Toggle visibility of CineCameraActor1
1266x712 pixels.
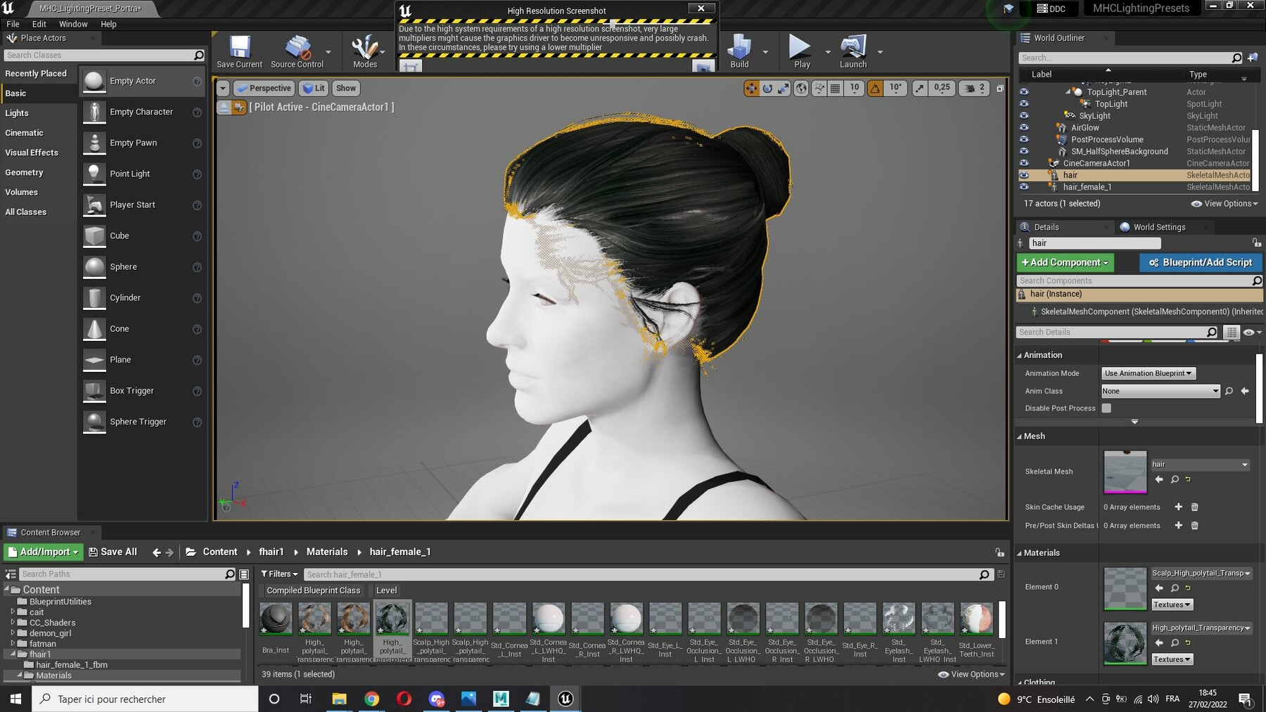[x=1024, y=163]
